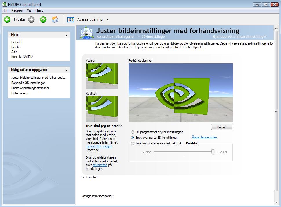This screenshot has width=281, height=207.
Task: Click the Pause button
Action: click(x=222, y=127)
